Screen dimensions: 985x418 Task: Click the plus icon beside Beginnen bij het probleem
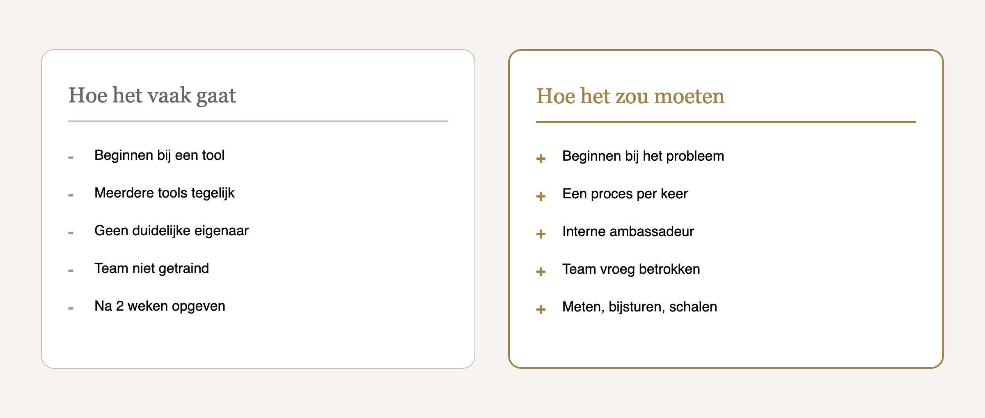[541, 159]
